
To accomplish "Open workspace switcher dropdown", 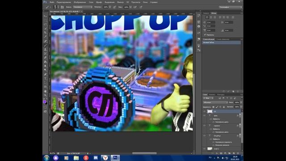I will [x=231, y=7].
